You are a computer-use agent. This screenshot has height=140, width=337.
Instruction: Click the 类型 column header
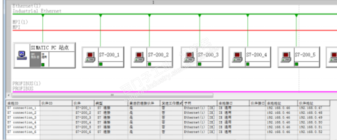(x=111, y=103)
